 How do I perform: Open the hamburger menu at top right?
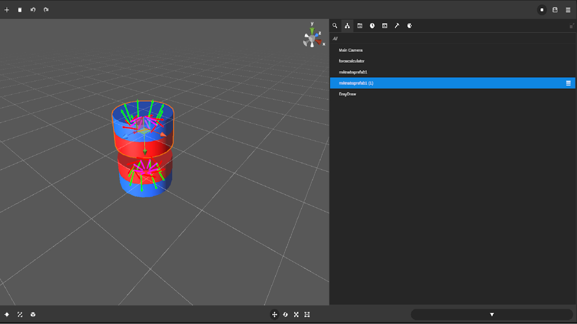pyautogui.click(x=568, y=10)
